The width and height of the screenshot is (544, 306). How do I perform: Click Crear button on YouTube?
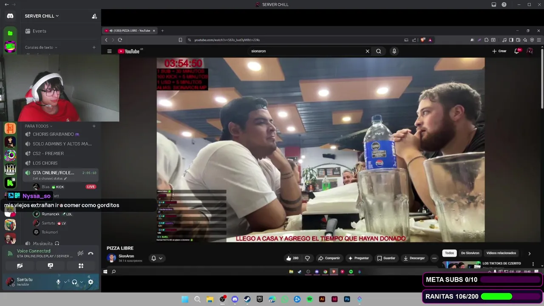(499, 51)
